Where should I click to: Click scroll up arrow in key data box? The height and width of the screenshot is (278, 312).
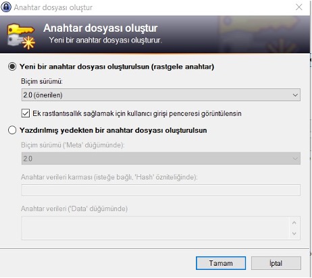[x=294, y=223]
